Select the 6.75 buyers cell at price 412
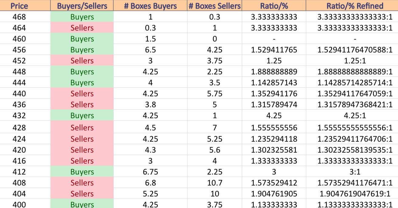The height and width of the screenshot is (208, 398). 150,172
